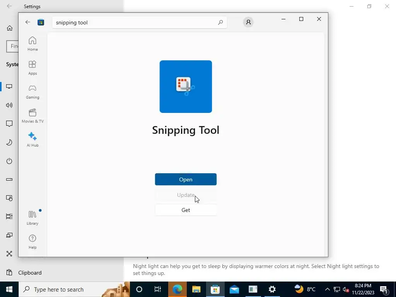The width and height of the screenshot is (396, 297).
Task: Open Apps section in Store sidebar
Action: pyautogui.click(x=32, y=68)
